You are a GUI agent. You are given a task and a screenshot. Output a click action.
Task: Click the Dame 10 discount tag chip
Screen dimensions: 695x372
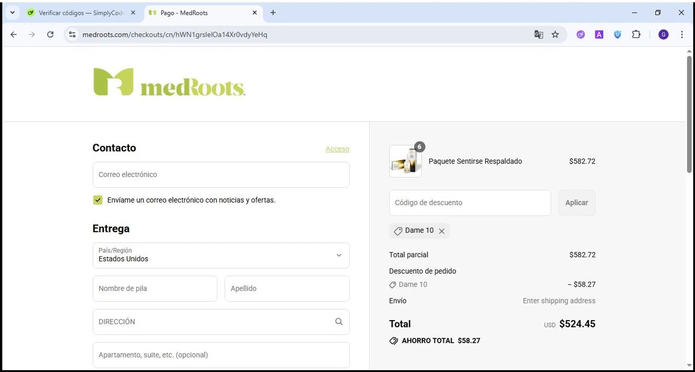(419, 231)
